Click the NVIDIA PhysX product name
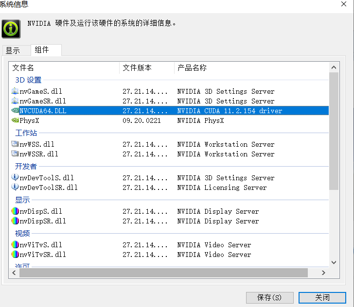This screenshot has width=354, height=307. (x=200, y=120)
